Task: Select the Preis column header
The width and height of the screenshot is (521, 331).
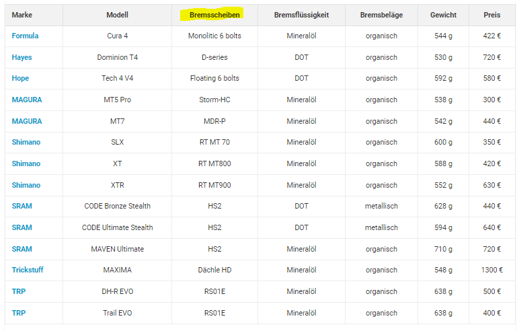Action: pyautogui.click(x=491, y=15)
